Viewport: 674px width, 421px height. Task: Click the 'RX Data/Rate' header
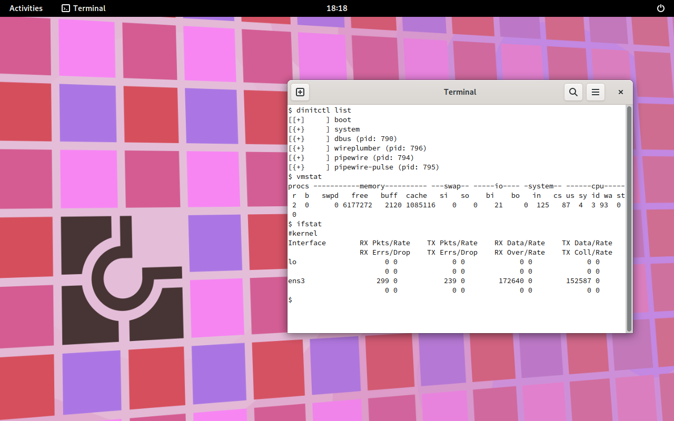pyautogui.click(x=520, y=243)
